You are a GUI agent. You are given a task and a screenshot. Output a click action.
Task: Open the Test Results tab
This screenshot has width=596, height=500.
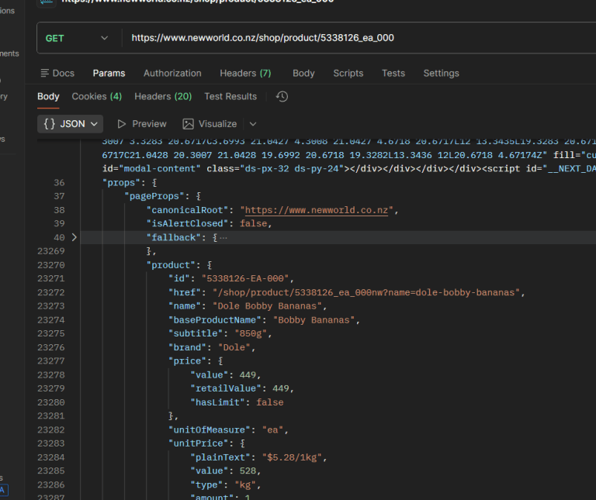230,96
